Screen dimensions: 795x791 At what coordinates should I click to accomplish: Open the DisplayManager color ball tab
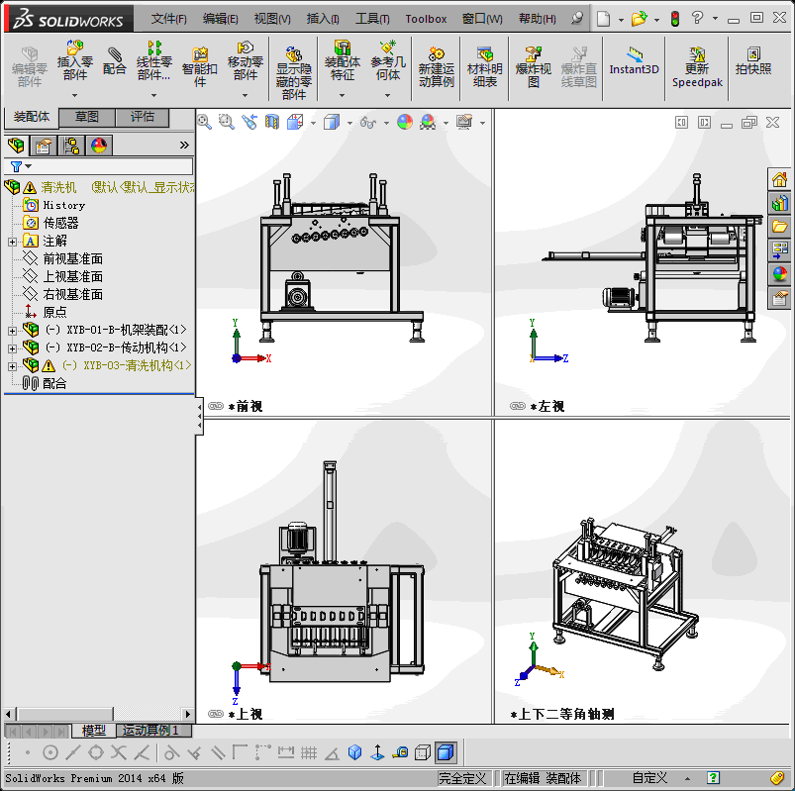(99, 146)
